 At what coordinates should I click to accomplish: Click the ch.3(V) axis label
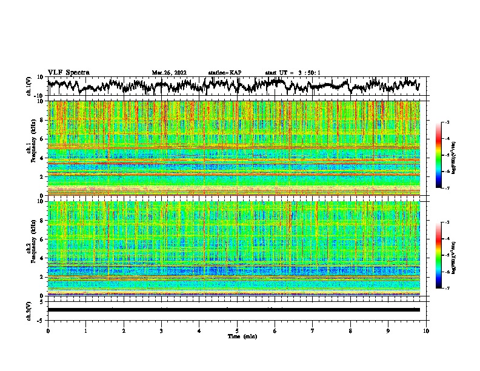click(x=29, y=311)
